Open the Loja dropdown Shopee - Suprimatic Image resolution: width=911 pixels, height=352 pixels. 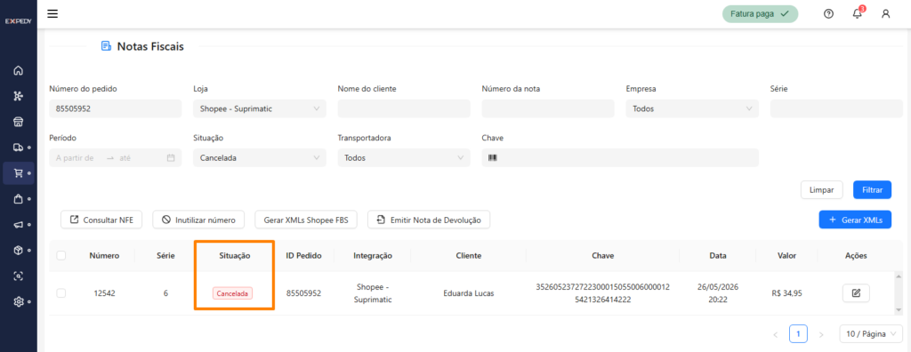pyautogui.click(x=260, y=108)
